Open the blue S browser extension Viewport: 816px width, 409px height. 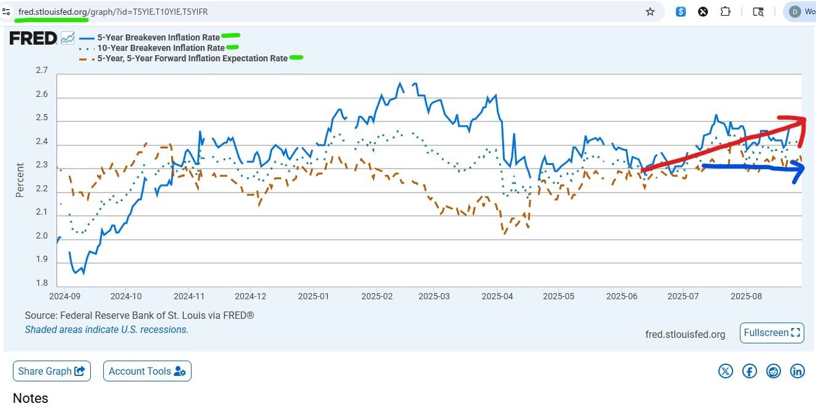[681, 12]
